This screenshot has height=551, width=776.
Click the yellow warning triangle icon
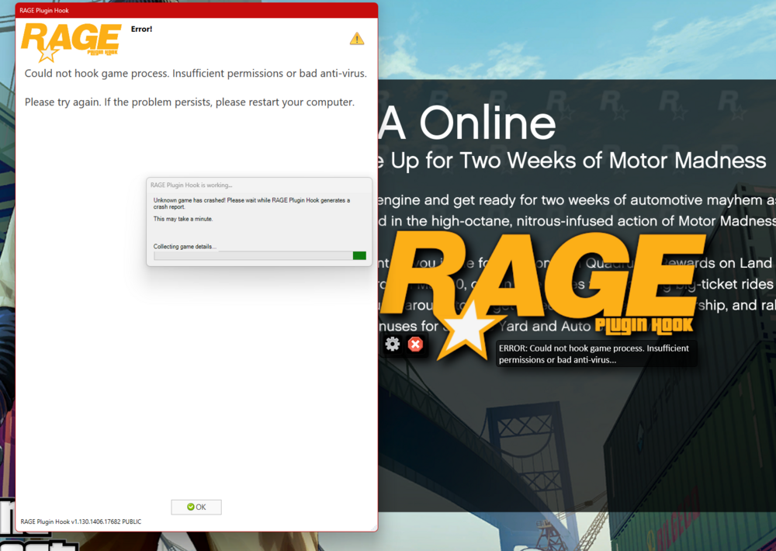click(x=357, y=39)
